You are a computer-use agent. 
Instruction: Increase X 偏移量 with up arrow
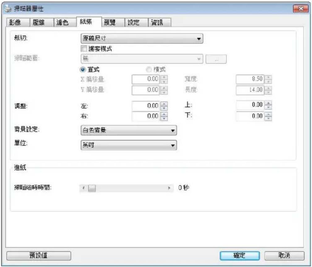tap(164, 77)
